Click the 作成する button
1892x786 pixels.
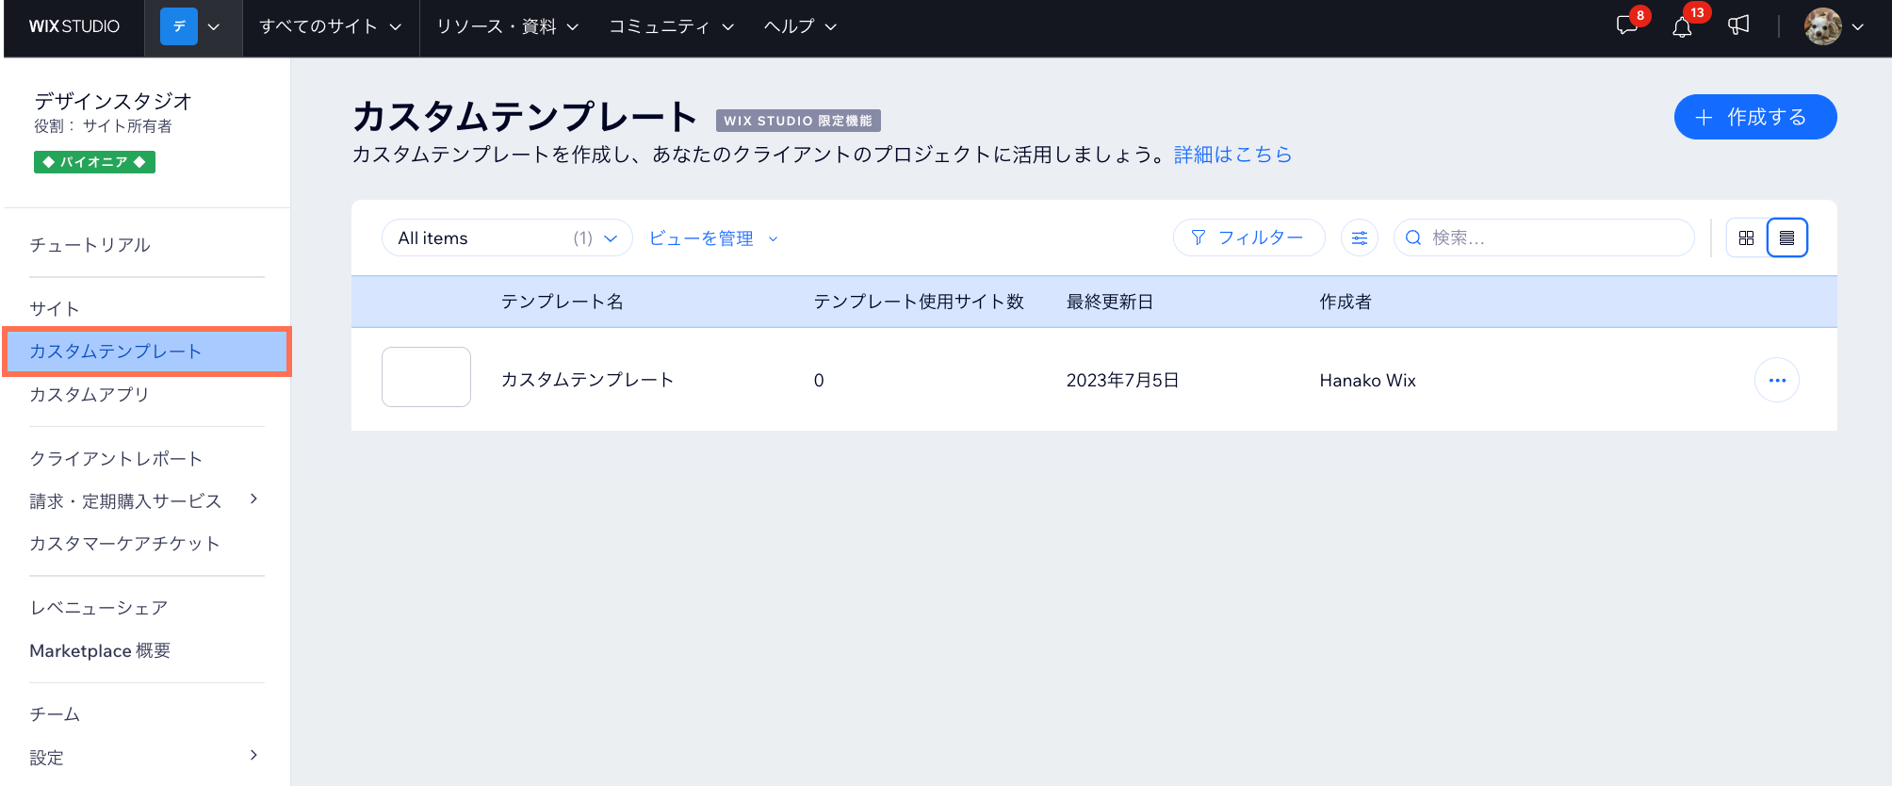click(1755, 117)
